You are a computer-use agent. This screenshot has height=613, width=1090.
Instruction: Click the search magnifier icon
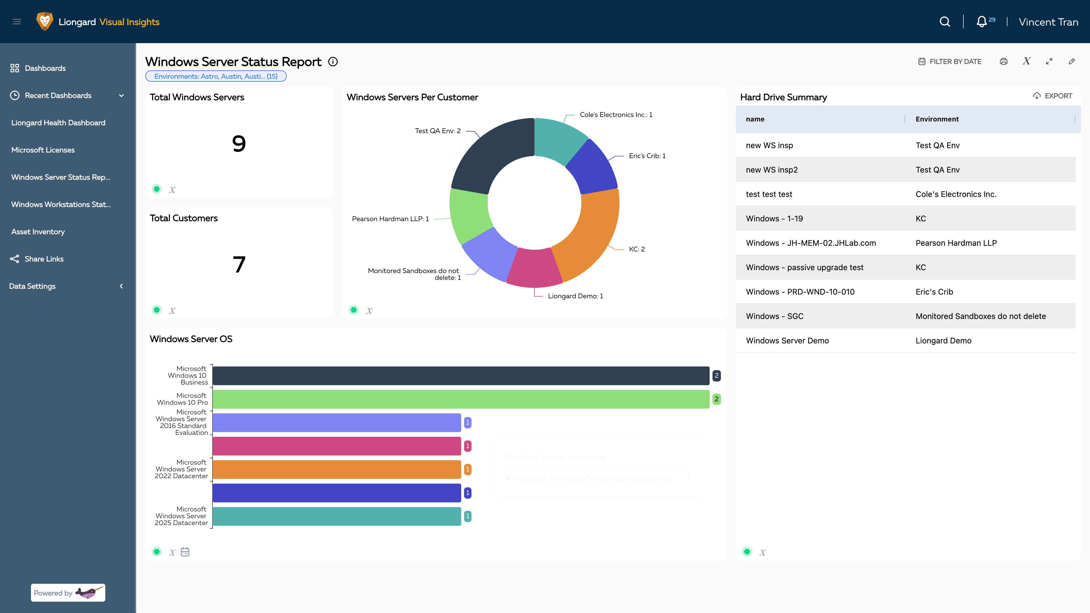coord(944,22)
